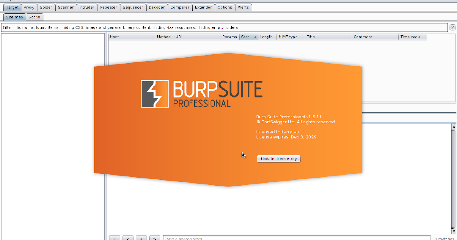The image size is (457, 240).
Task: Sort table by Host column
Action: [x=132, y=37]
